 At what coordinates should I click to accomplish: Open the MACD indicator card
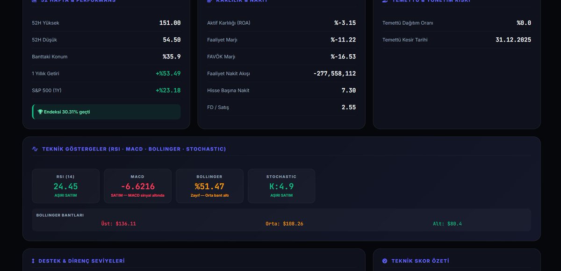(137, 186)
